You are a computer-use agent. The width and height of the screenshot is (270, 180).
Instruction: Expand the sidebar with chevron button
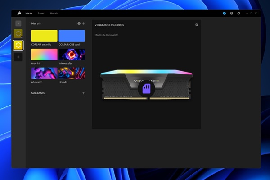tap(18, 23)
